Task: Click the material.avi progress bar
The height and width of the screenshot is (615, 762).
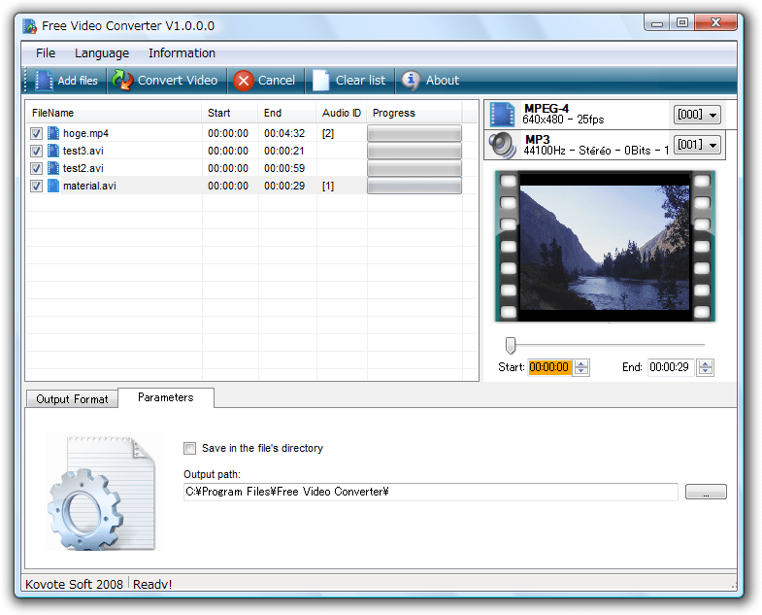Action: tap(414, 186)
